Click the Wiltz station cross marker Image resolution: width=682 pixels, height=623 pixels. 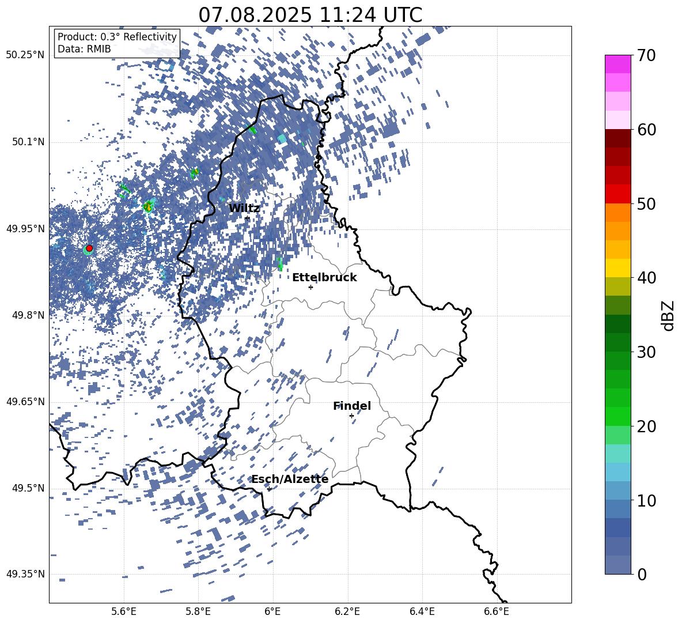(248, 218)
